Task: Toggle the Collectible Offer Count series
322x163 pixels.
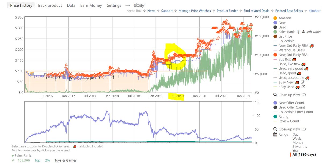Action: point(293,112)
